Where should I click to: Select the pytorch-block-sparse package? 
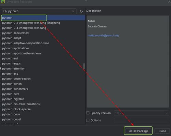[43, 109]
